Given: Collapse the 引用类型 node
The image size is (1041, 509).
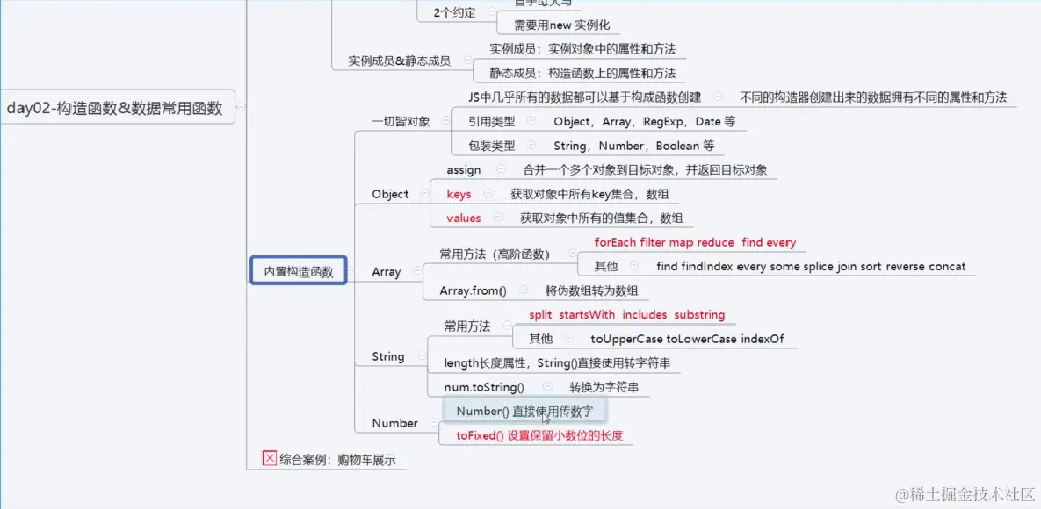Looking at the screenshot, I should pos(530,121).
